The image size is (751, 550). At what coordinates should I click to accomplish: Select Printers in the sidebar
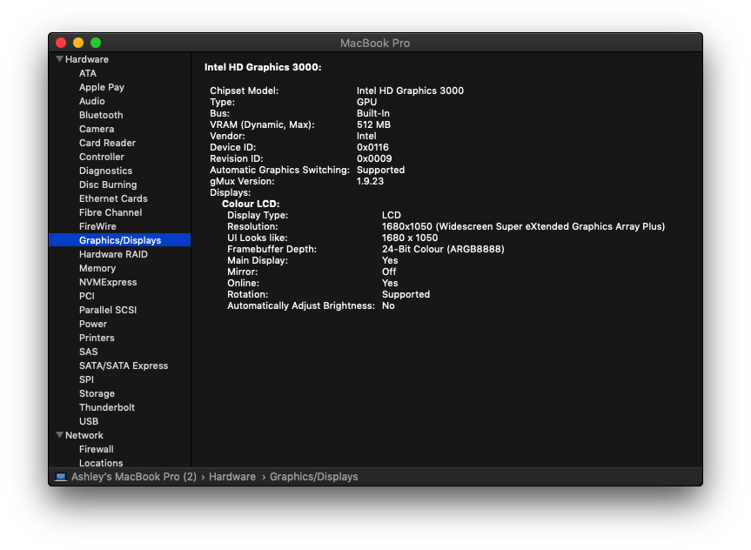click(97, 338)
